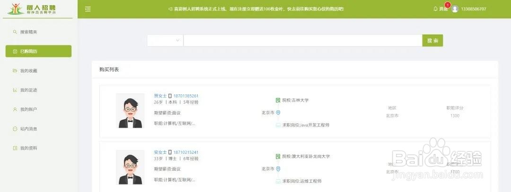511x192 pixels.
Task: Open the 安女士 resume name link
Action: click(160, 152)
